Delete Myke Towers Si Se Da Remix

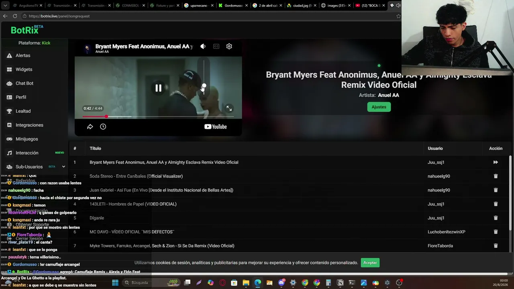click(x=496, y=246)
